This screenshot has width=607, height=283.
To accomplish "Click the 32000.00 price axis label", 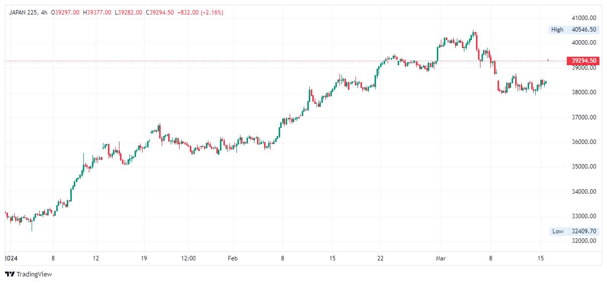I will (584, 241).
